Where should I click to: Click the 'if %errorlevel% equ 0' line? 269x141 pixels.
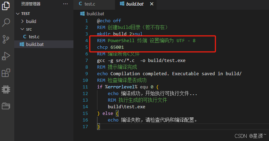pyautogui.click(x=128, y=87)
